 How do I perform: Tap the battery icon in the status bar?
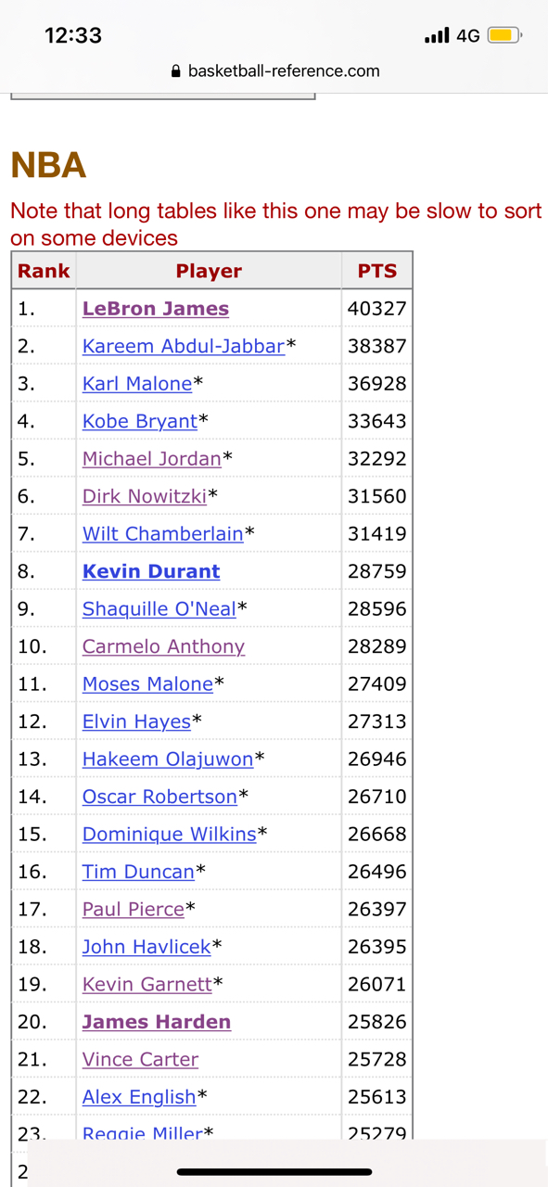tap(504, 36)
